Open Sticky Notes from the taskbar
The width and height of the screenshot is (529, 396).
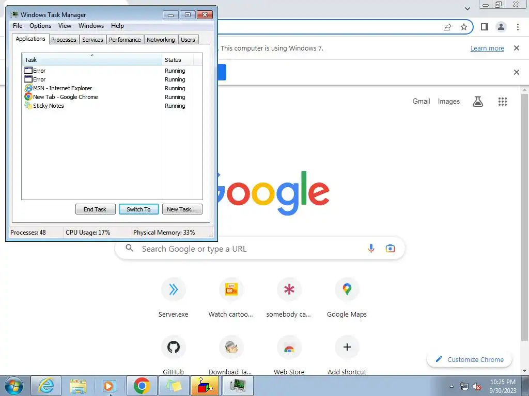click(x=174, y=386)
